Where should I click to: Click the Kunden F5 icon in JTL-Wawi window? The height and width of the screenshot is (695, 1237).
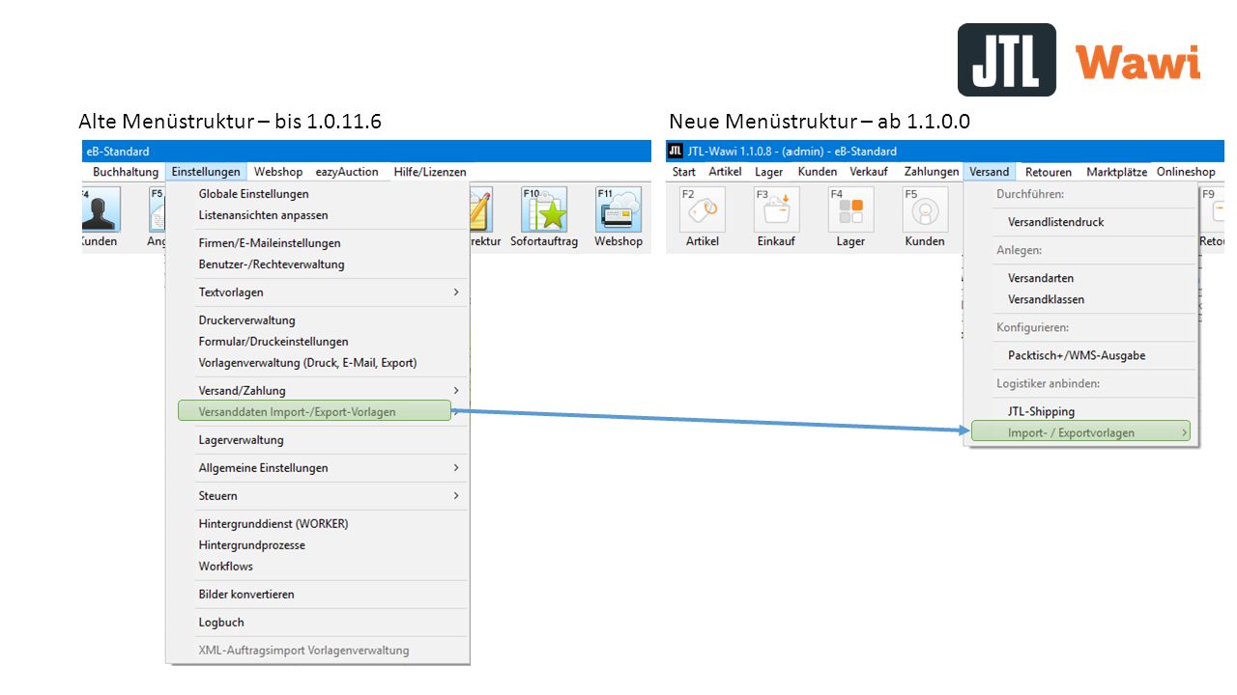click(925, 209)
